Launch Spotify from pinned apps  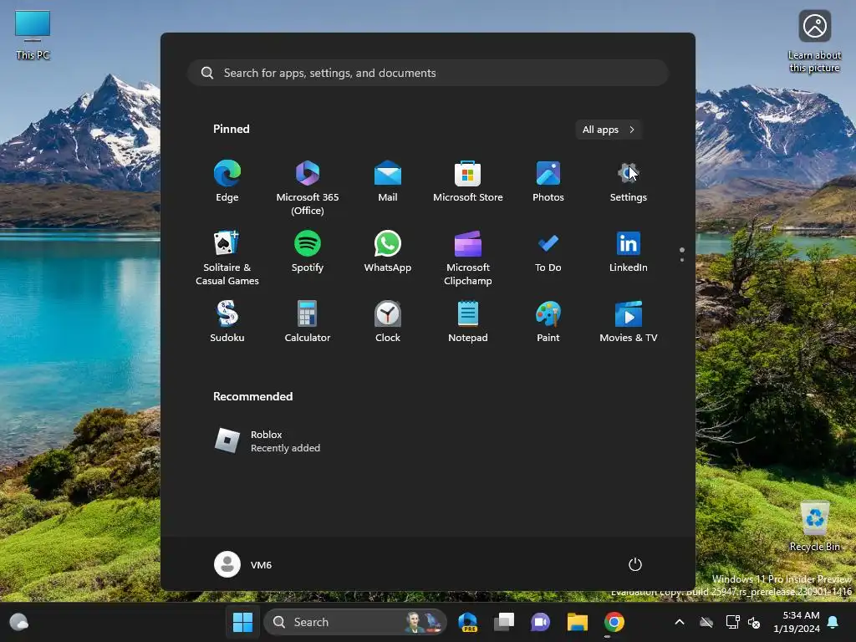(x=308, y=252)
